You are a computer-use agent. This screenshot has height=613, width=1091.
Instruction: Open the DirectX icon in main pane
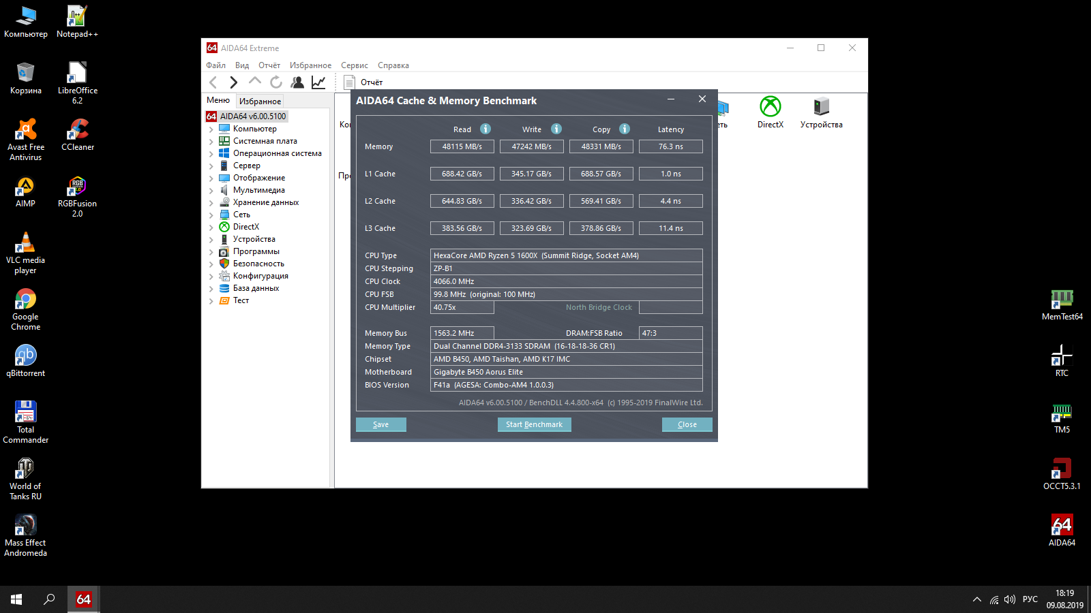coord(771,112)
